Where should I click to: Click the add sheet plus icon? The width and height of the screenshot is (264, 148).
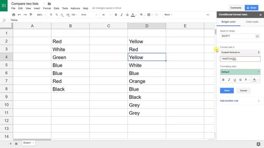click(11, 143)
